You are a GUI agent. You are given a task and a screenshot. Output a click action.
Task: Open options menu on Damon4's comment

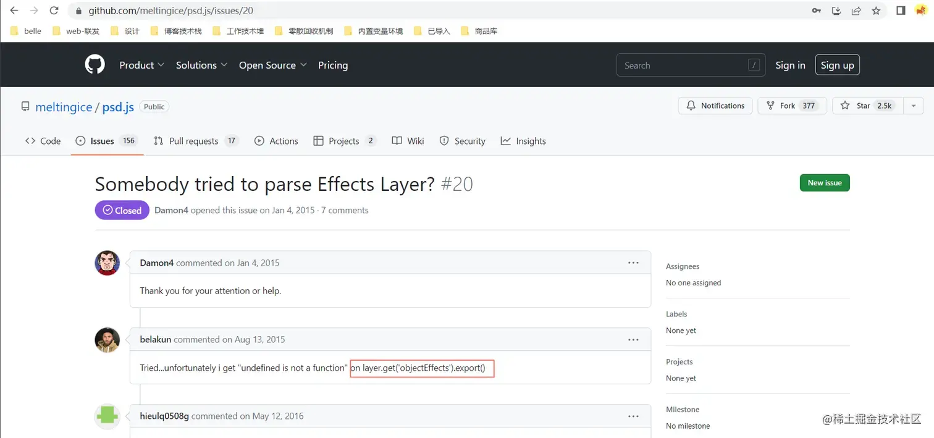click(633, 263)
